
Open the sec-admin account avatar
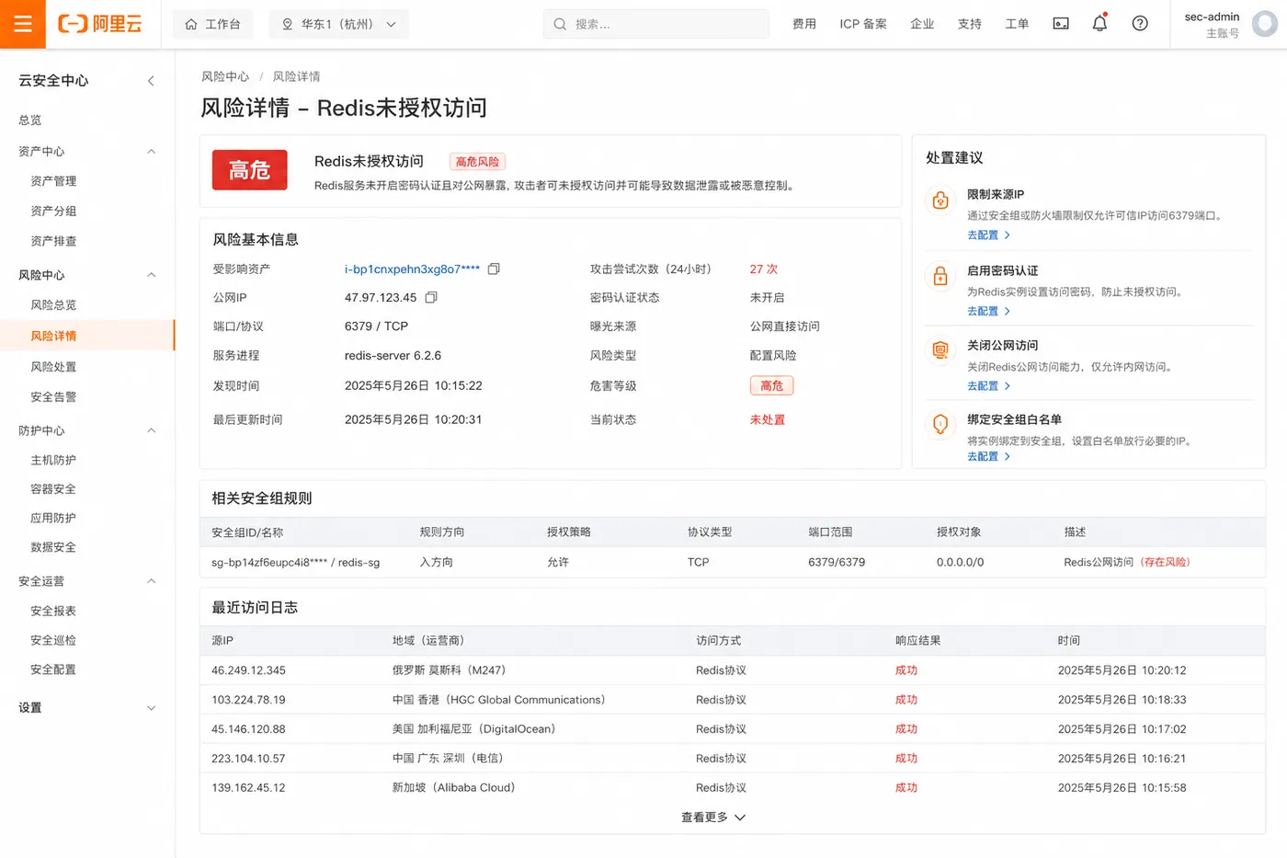(x=1265, y=24)
